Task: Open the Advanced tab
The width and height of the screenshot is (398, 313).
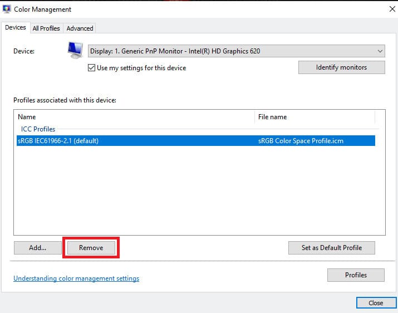Action: pos(80,28)
